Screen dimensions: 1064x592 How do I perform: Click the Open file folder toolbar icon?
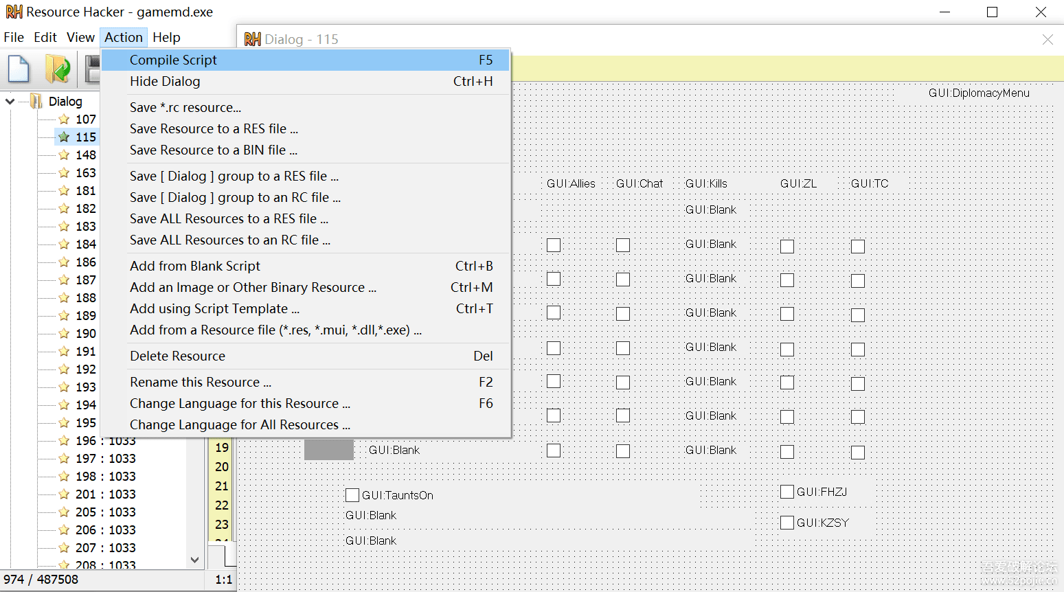point(58,69)
